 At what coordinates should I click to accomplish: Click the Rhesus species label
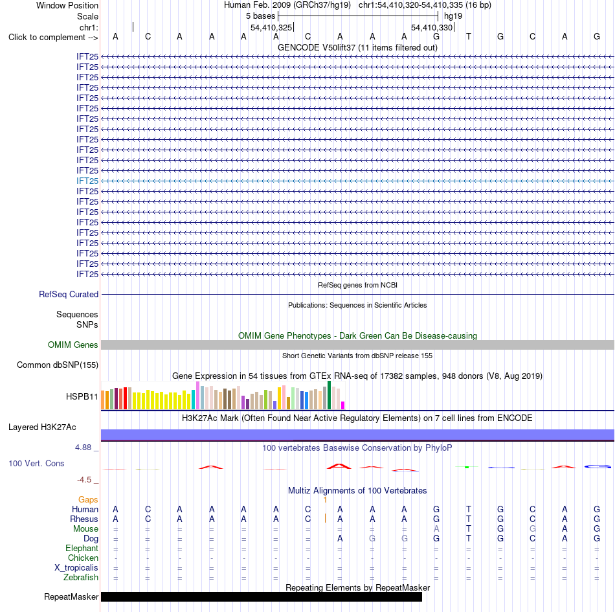coord(84,519)
